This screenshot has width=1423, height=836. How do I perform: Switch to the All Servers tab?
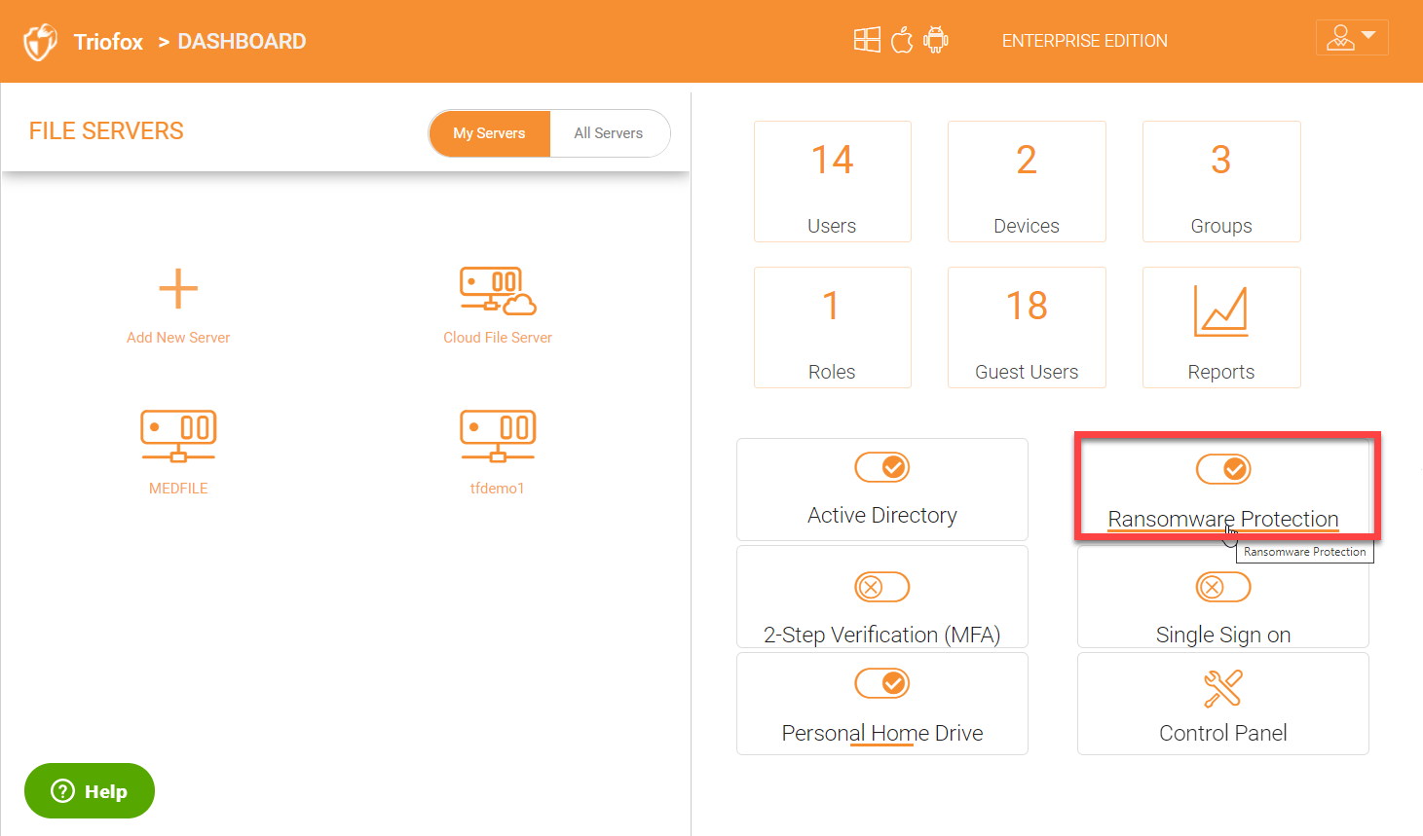[609, 133]
